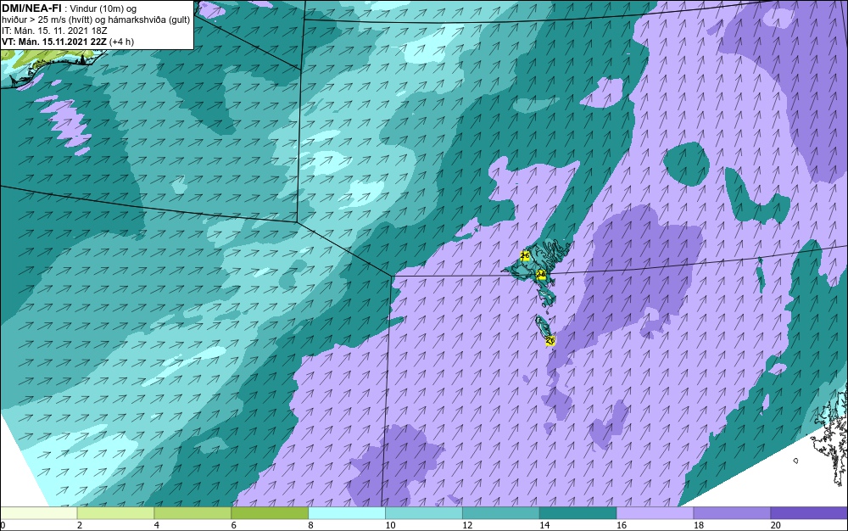Click the yellow gust marker on the boundary line
This screenshot has width=848, height=531.
tap(541, 275)
